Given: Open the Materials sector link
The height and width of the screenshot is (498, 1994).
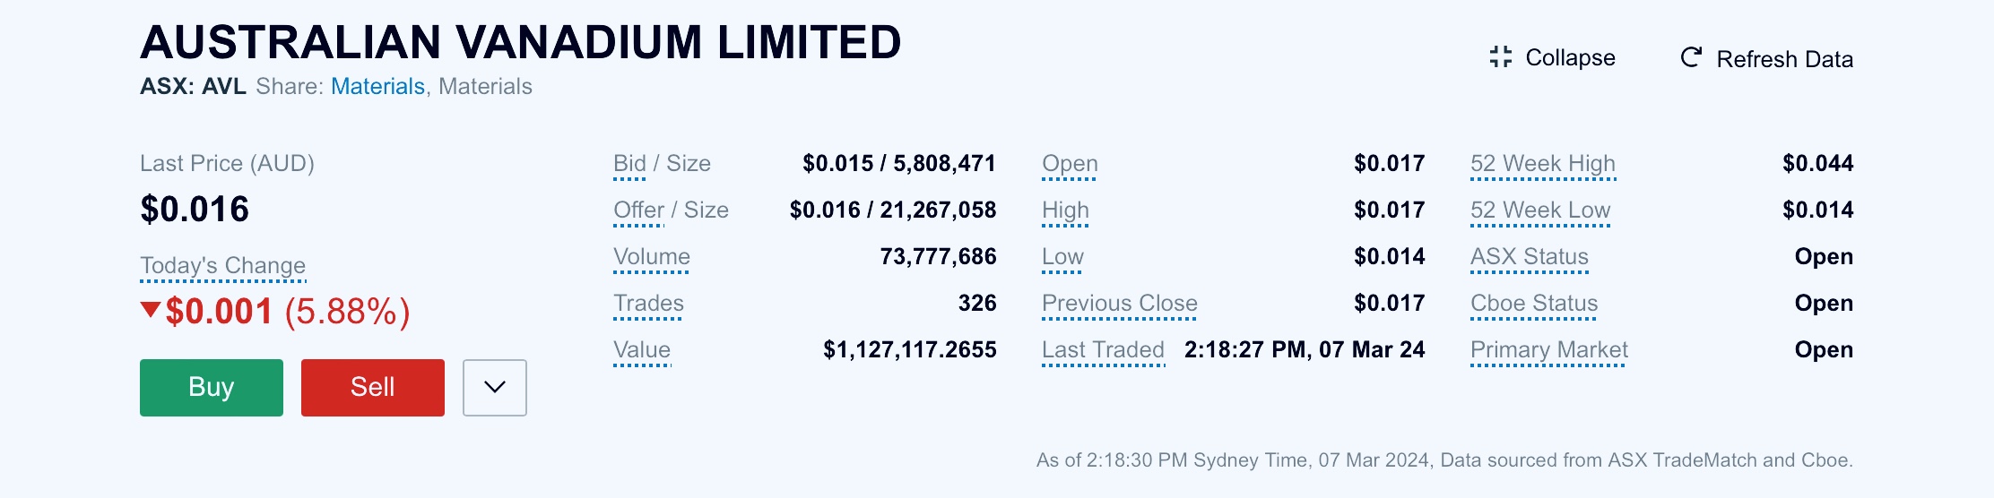Looking at the screenshot, I should click(377, 86).
